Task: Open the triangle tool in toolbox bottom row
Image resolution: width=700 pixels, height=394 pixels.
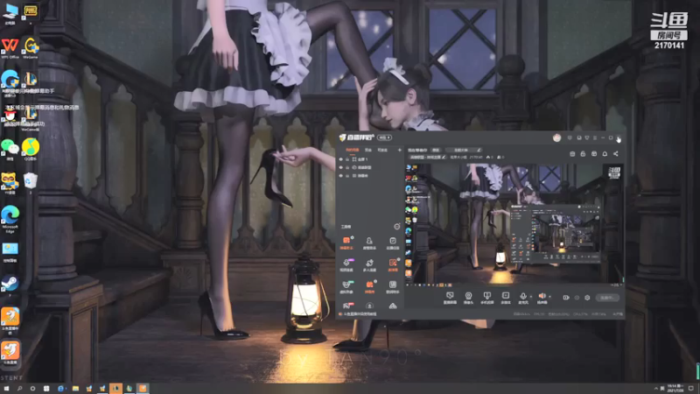Action: (x=392, y=306)
